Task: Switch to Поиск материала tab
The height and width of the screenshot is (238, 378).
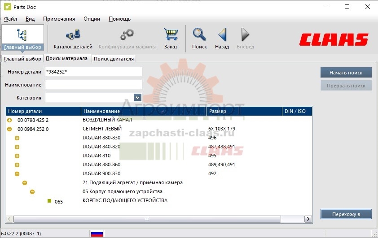Action: pyautogui.click(x=67, y=58)
